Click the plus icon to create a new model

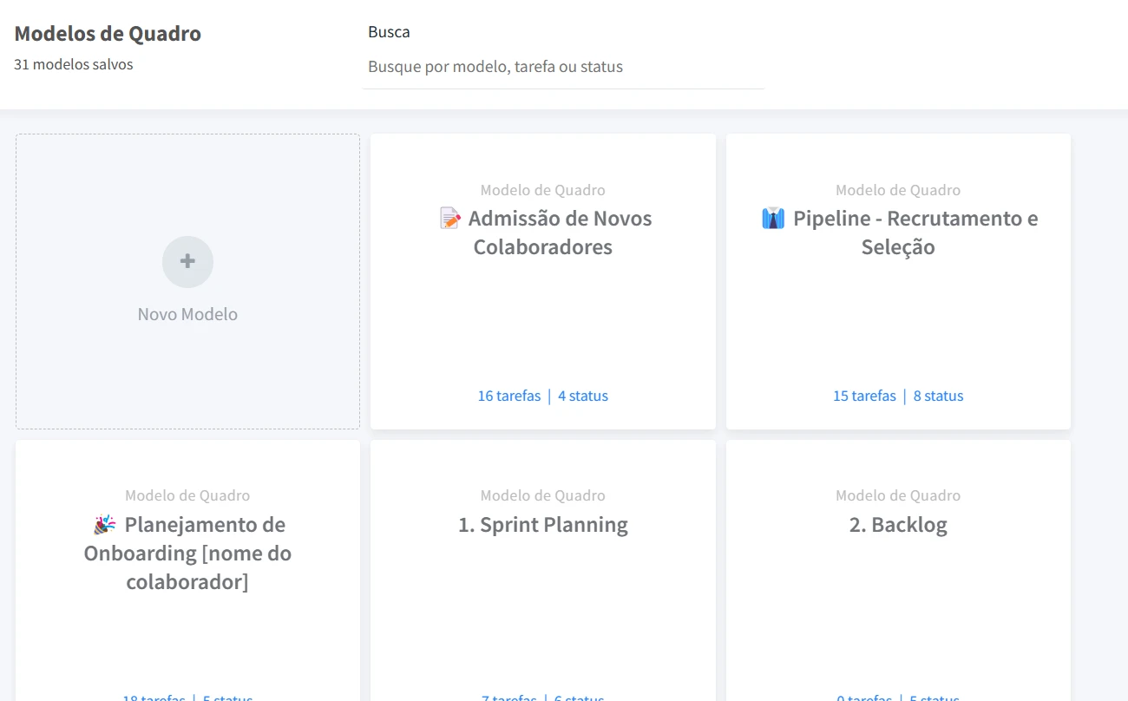tap(187, 261)
